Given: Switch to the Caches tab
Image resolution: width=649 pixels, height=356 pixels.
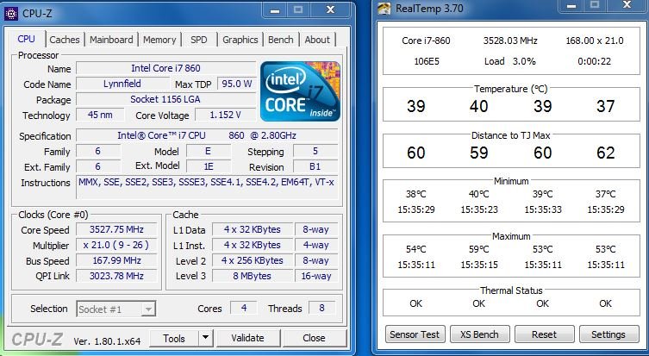Looking at the screenshot, I should click(64, 40).
